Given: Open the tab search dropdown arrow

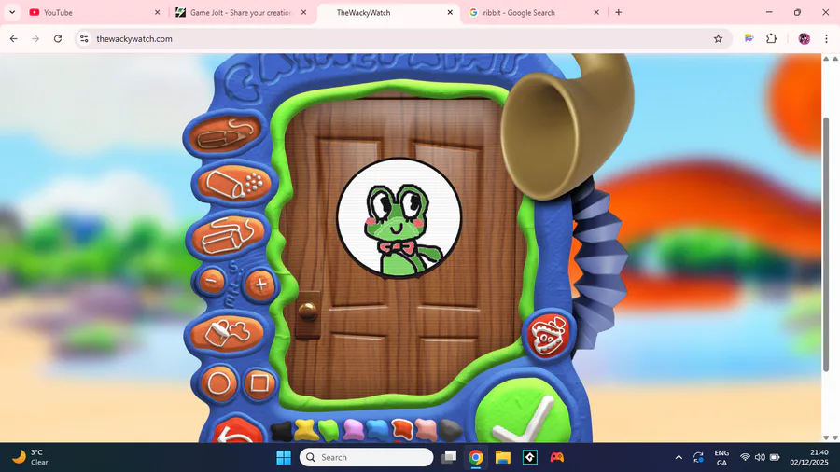Looking at the screenshot, I should click(x=12, y=12).
